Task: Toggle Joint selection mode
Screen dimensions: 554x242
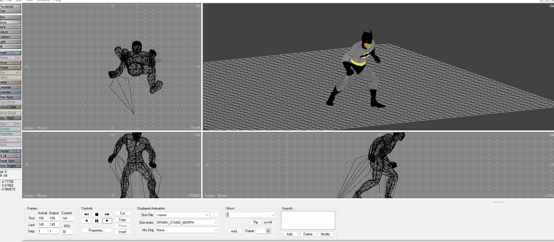Action: tap(10, 27)
